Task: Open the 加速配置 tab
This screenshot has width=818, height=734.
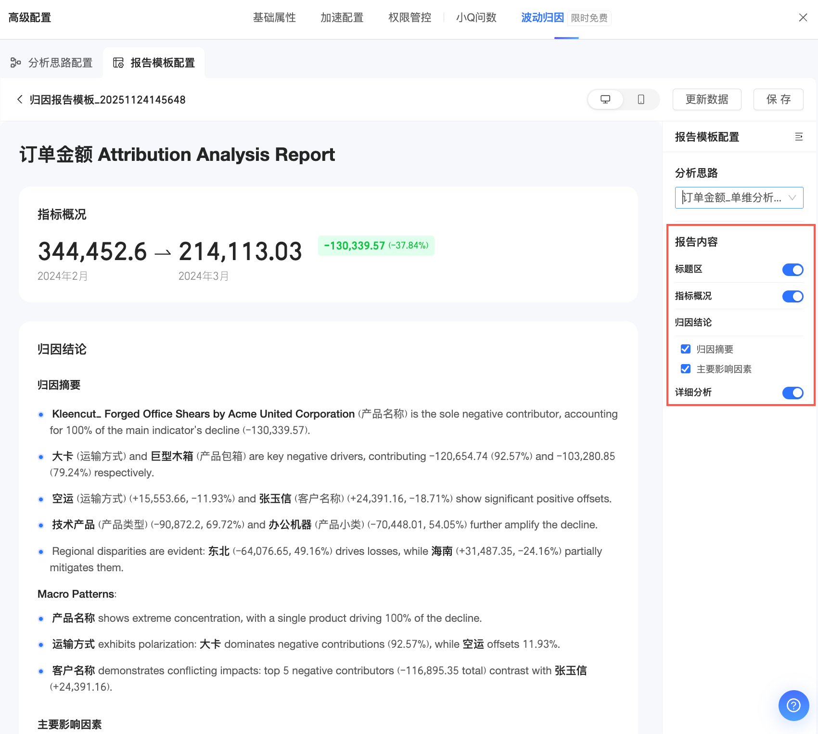Action: [342, 18]
